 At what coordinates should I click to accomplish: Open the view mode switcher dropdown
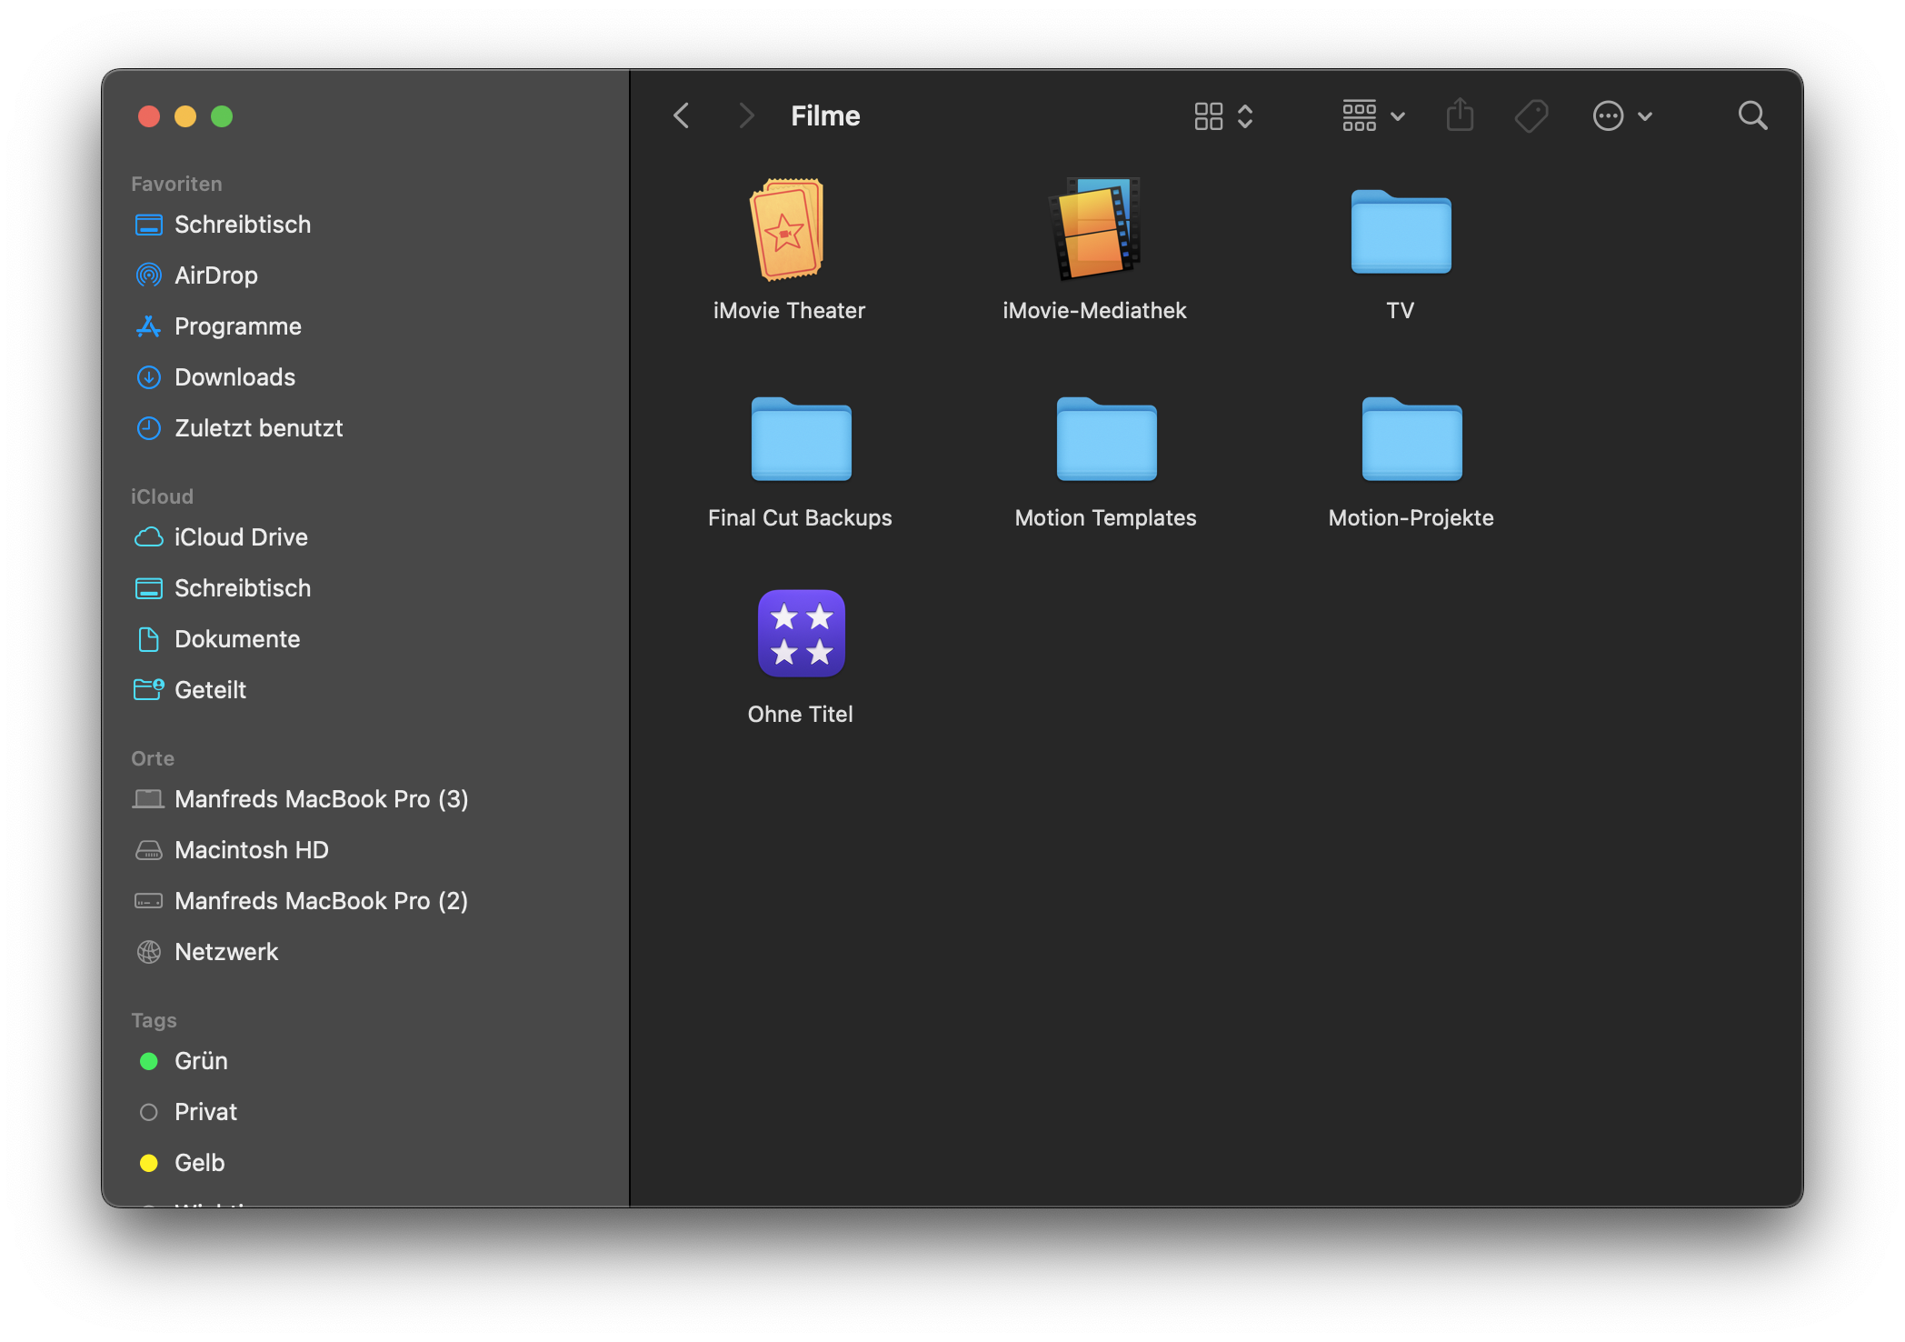point(1223,115)
